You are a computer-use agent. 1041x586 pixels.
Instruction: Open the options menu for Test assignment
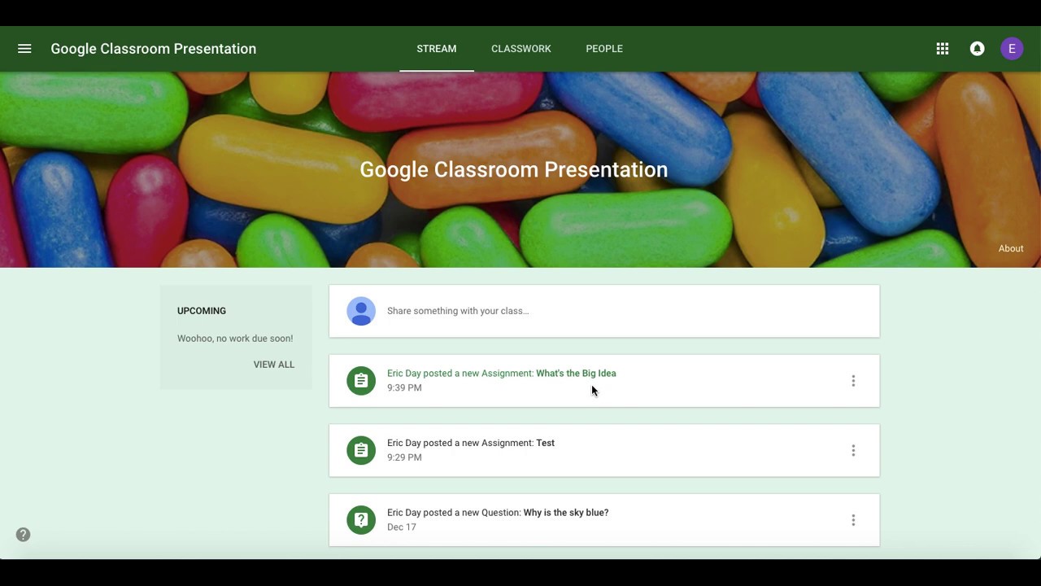pos(853,450)
